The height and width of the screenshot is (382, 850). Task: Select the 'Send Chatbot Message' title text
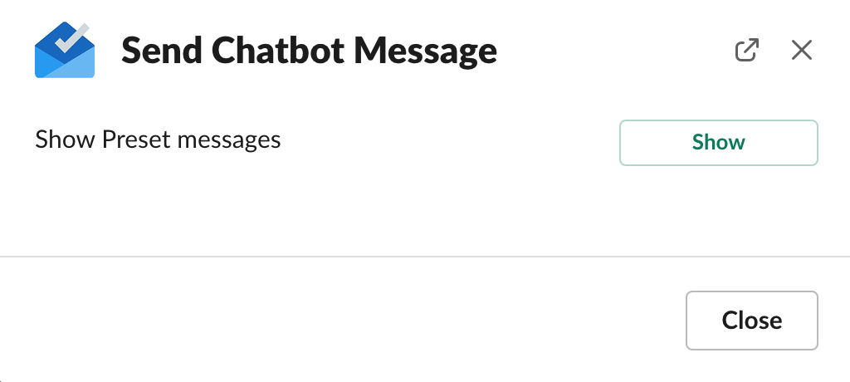tap(309, 51)
